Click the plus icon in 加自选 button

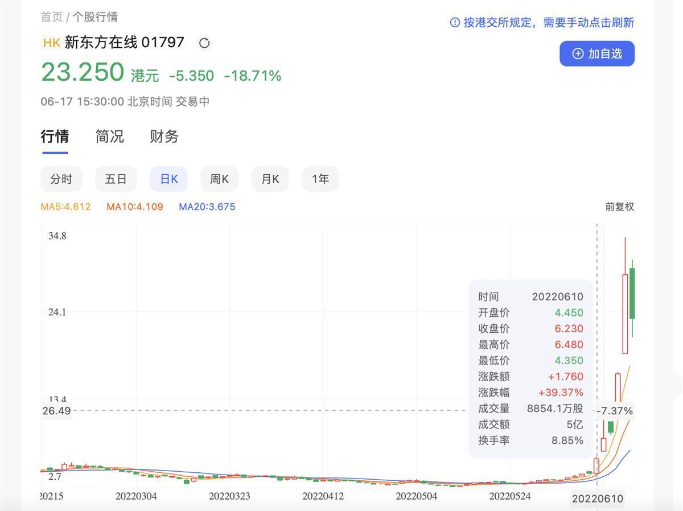578,53
